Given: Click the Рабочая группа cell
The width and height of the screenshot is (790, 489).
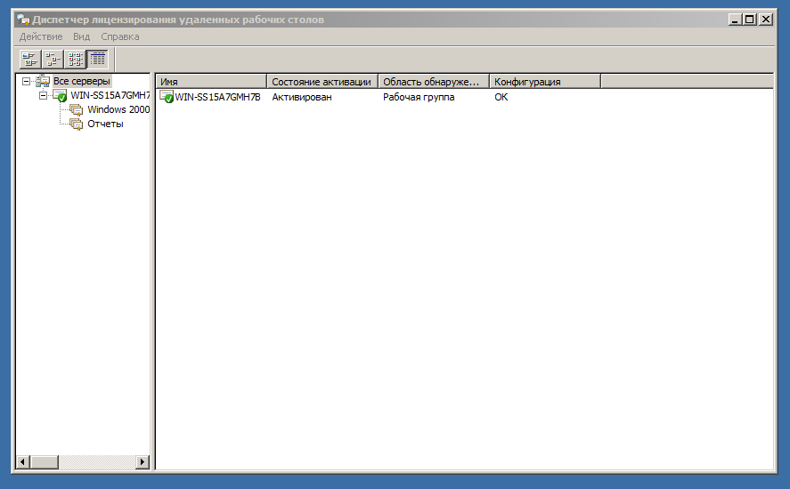Looking at the screenshot, I should click(419, 97).
